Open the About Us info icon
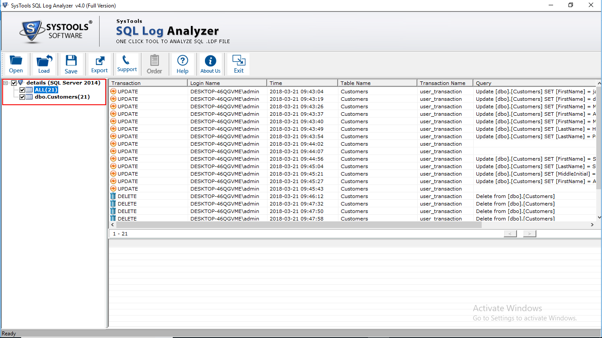Image resolution: width=602 pixels, height=338 pixels. click(x=211, y=64)
